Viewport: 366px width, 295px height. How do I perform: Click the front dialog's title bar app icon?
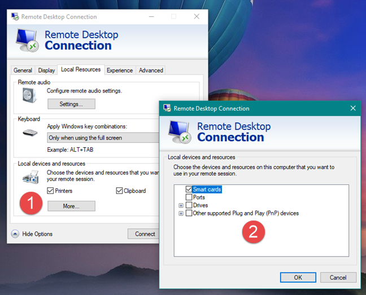pyautogui.click(x=167, y=108)
